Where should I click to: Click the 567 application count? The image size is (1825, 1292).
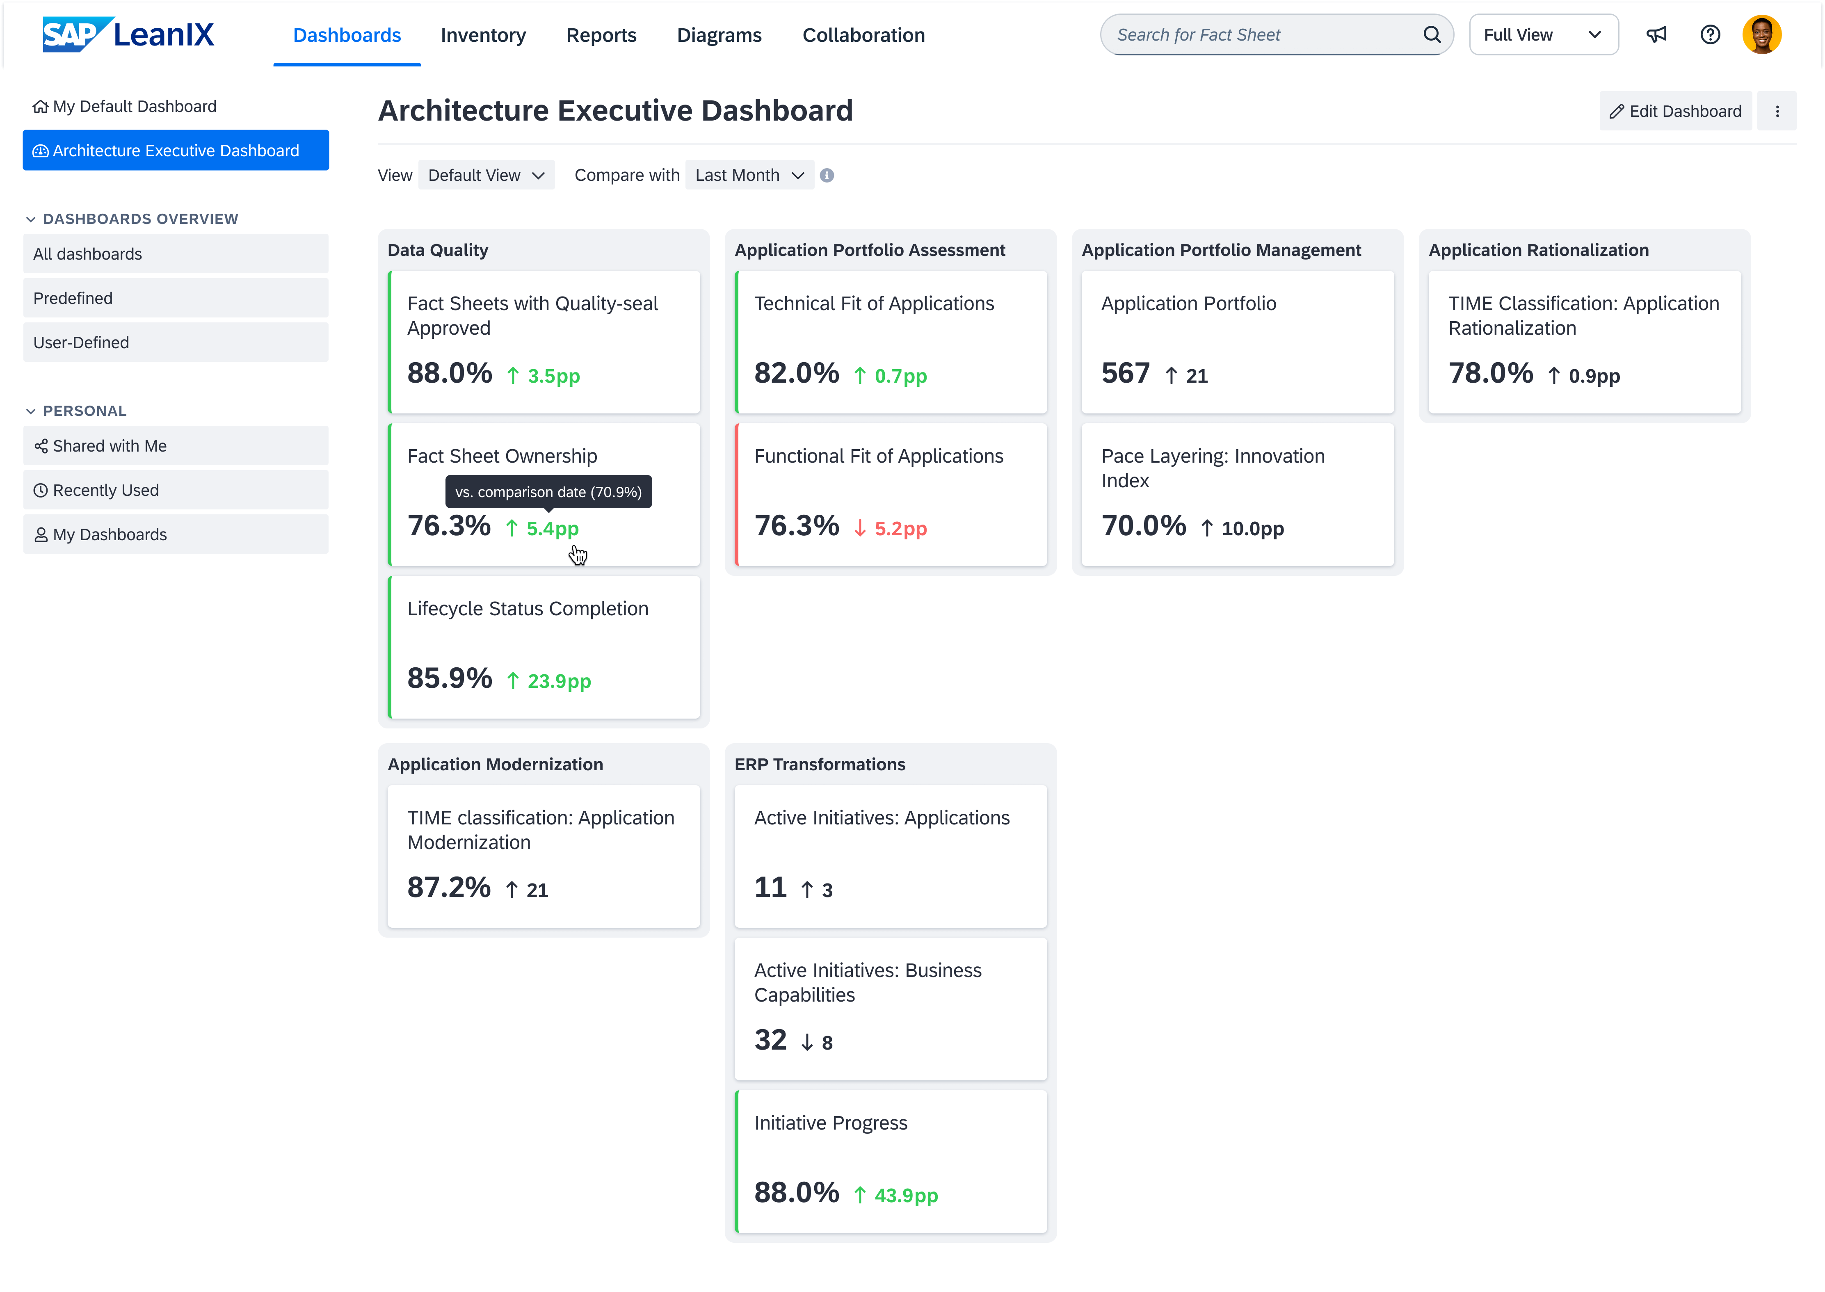pyautogui.click(x=1125, y=373)
